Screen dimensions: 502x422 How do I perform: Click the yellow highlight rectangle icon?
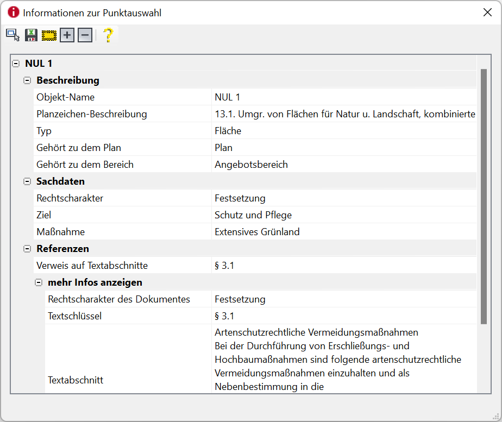click(49, 35)
